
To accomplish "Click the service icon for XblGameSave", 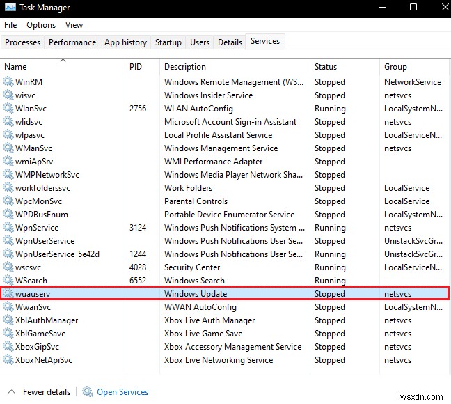I will 8,334.
